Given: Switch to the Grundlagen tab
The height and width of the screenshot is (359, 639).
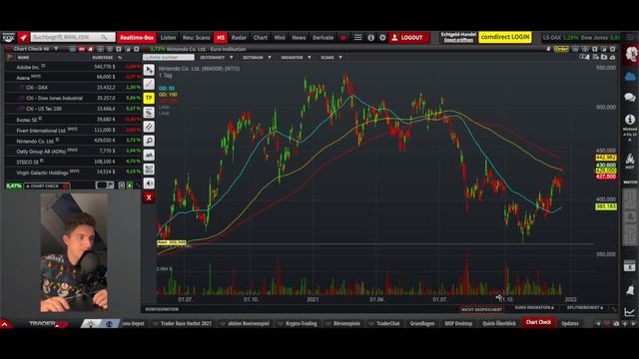Looking at the screenshot, I should pyautogui.click(x=422, y=323).
